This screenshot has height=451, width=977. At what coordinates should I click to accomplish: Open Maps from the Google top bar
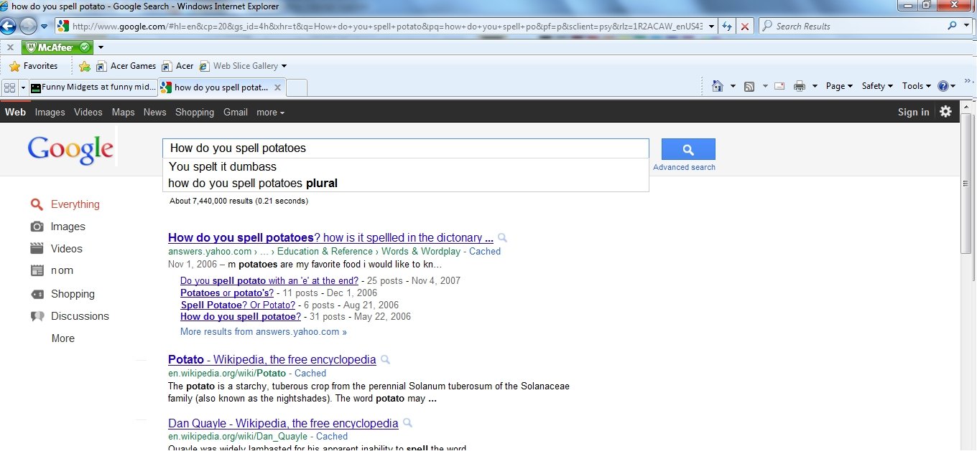point(123,112)
